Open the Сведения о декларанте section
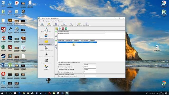The width and height of the screenshot is (169, 95). 46,36
